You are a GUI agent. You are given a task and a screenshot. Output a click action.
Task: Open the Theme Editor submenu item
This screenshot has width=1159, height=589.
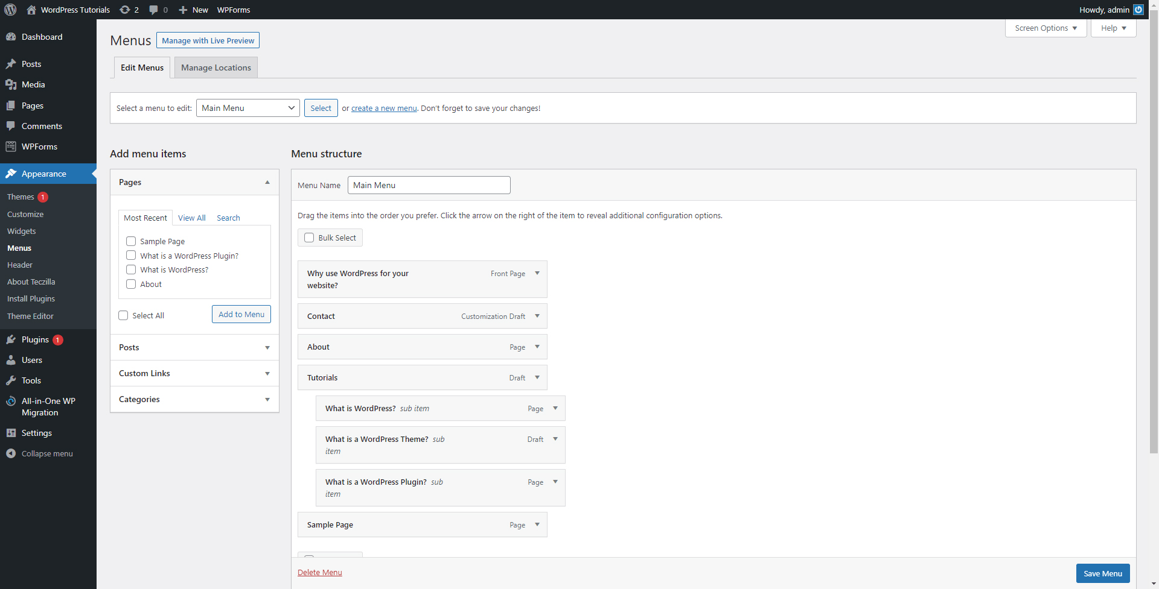pos(30,316)
